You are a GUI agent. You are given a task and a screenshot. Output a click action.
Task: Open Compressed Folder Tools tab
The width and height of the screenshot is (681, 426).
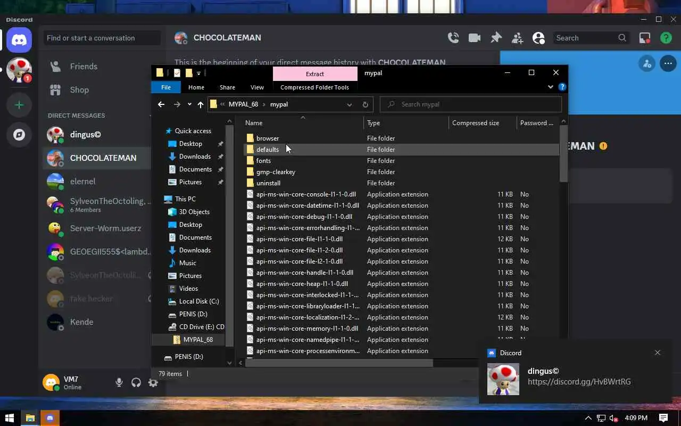pyautogui.click(x=314, y=87)
